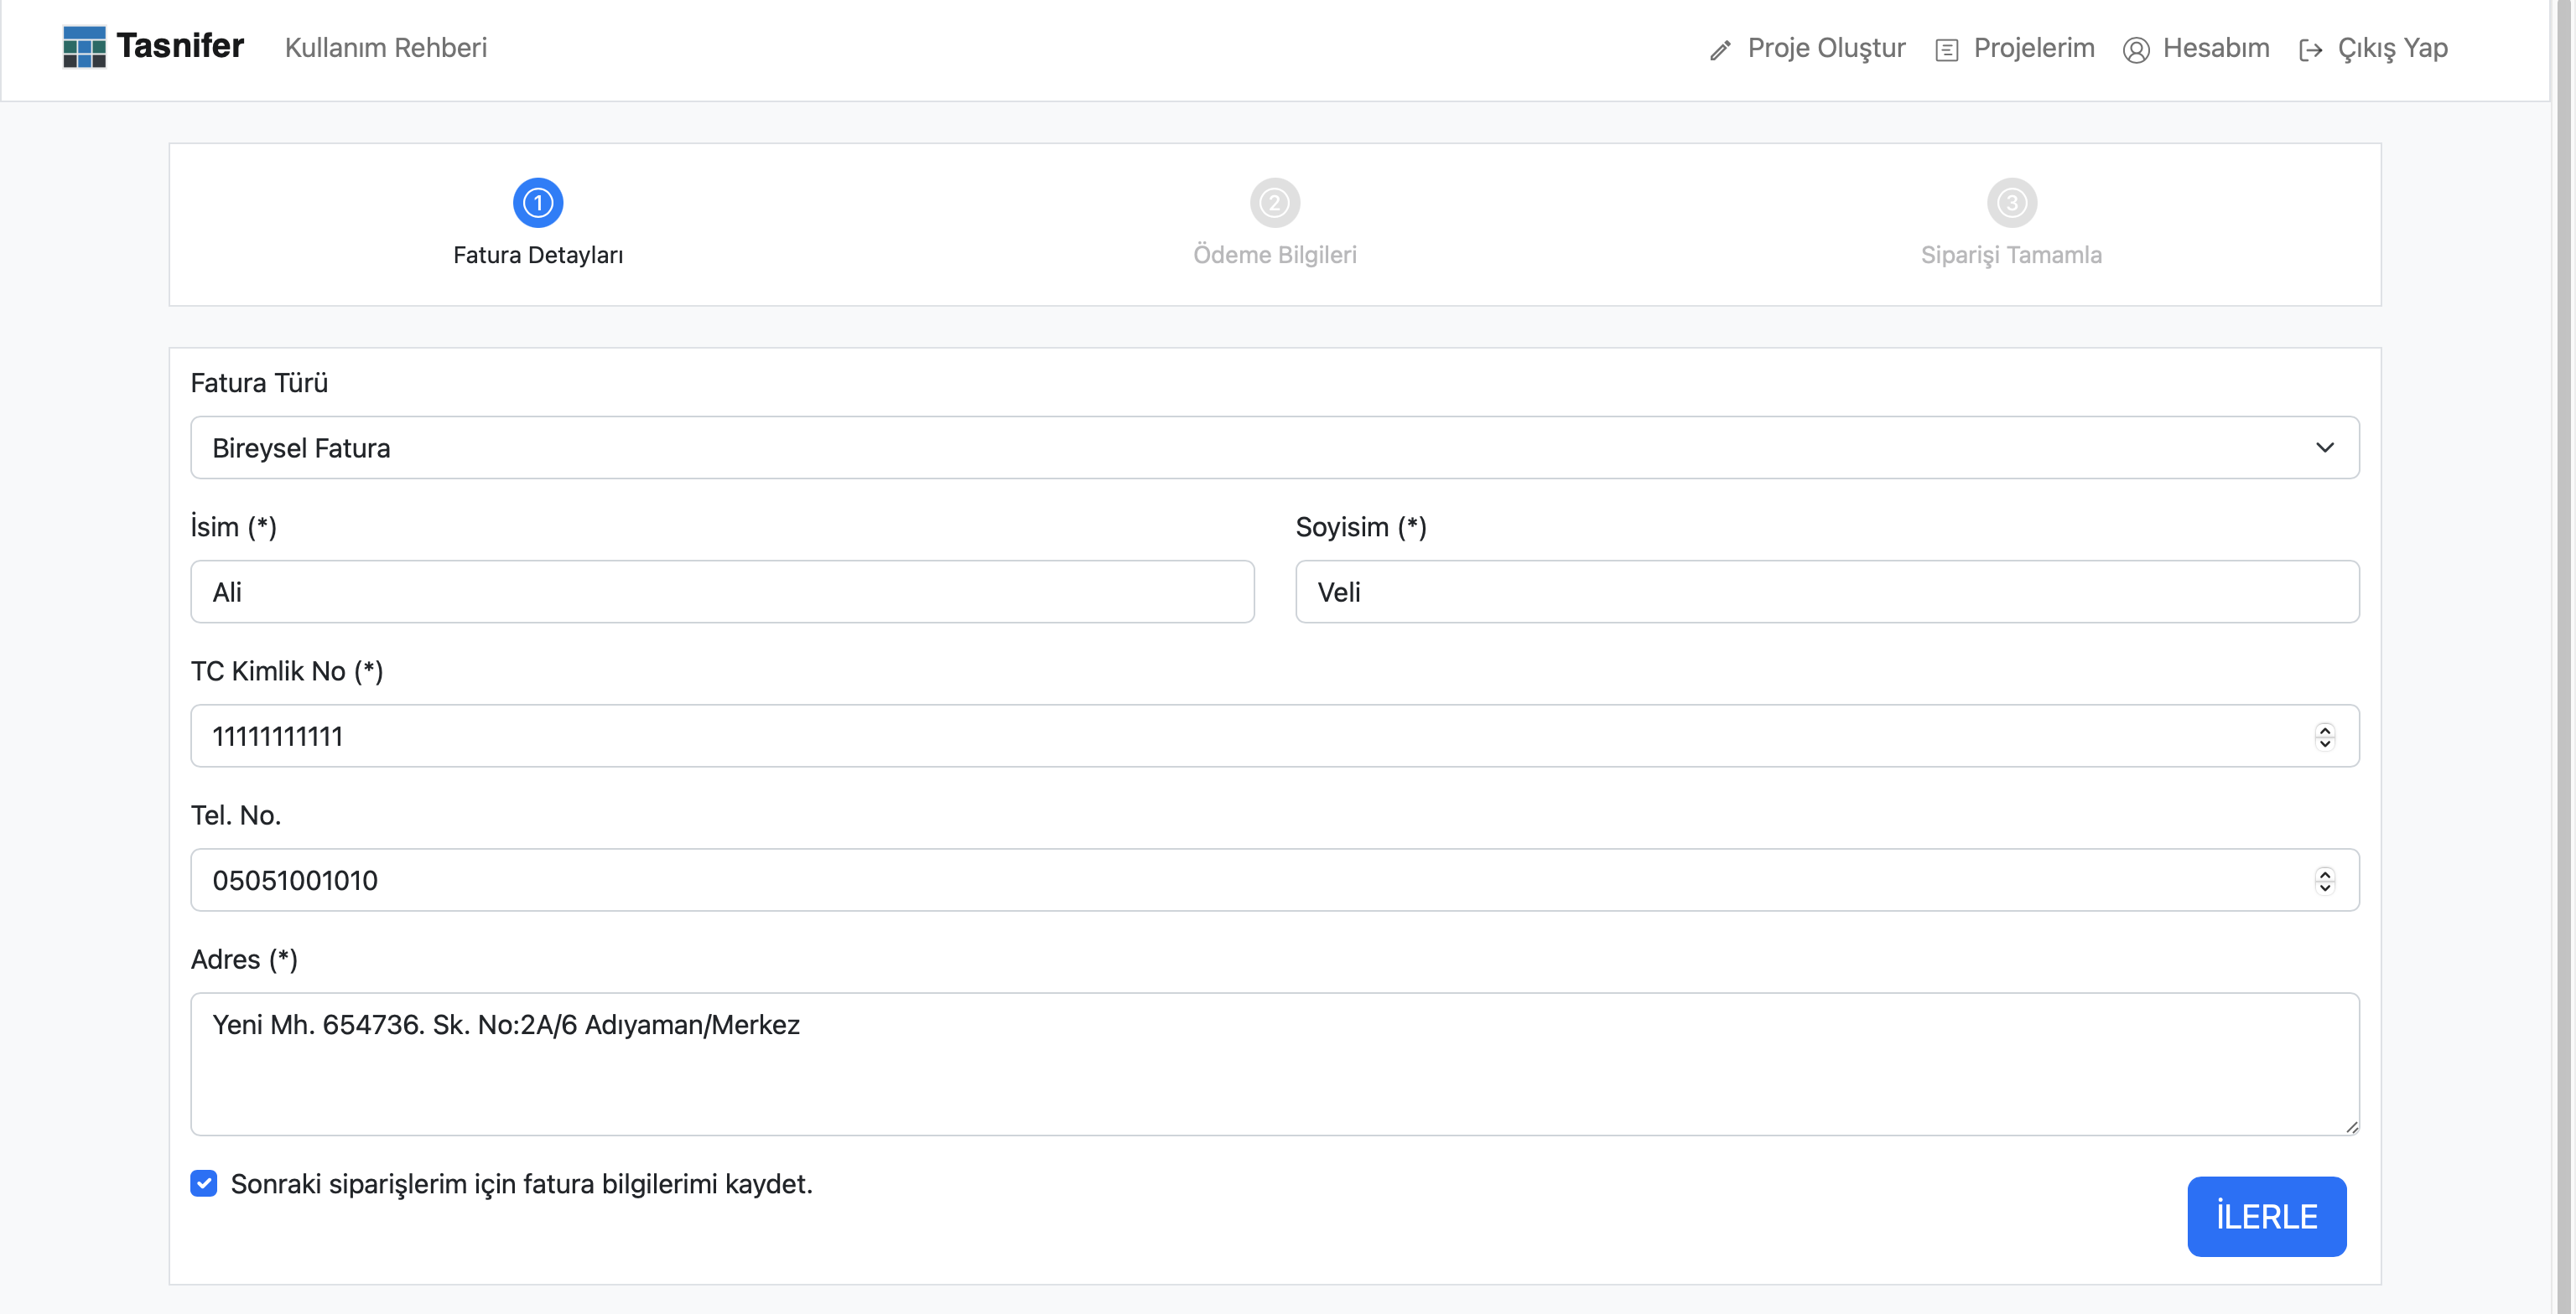Screen dimensions: 2576x1314
Task: Go to Projelerim page
Action: [2033, 48]
